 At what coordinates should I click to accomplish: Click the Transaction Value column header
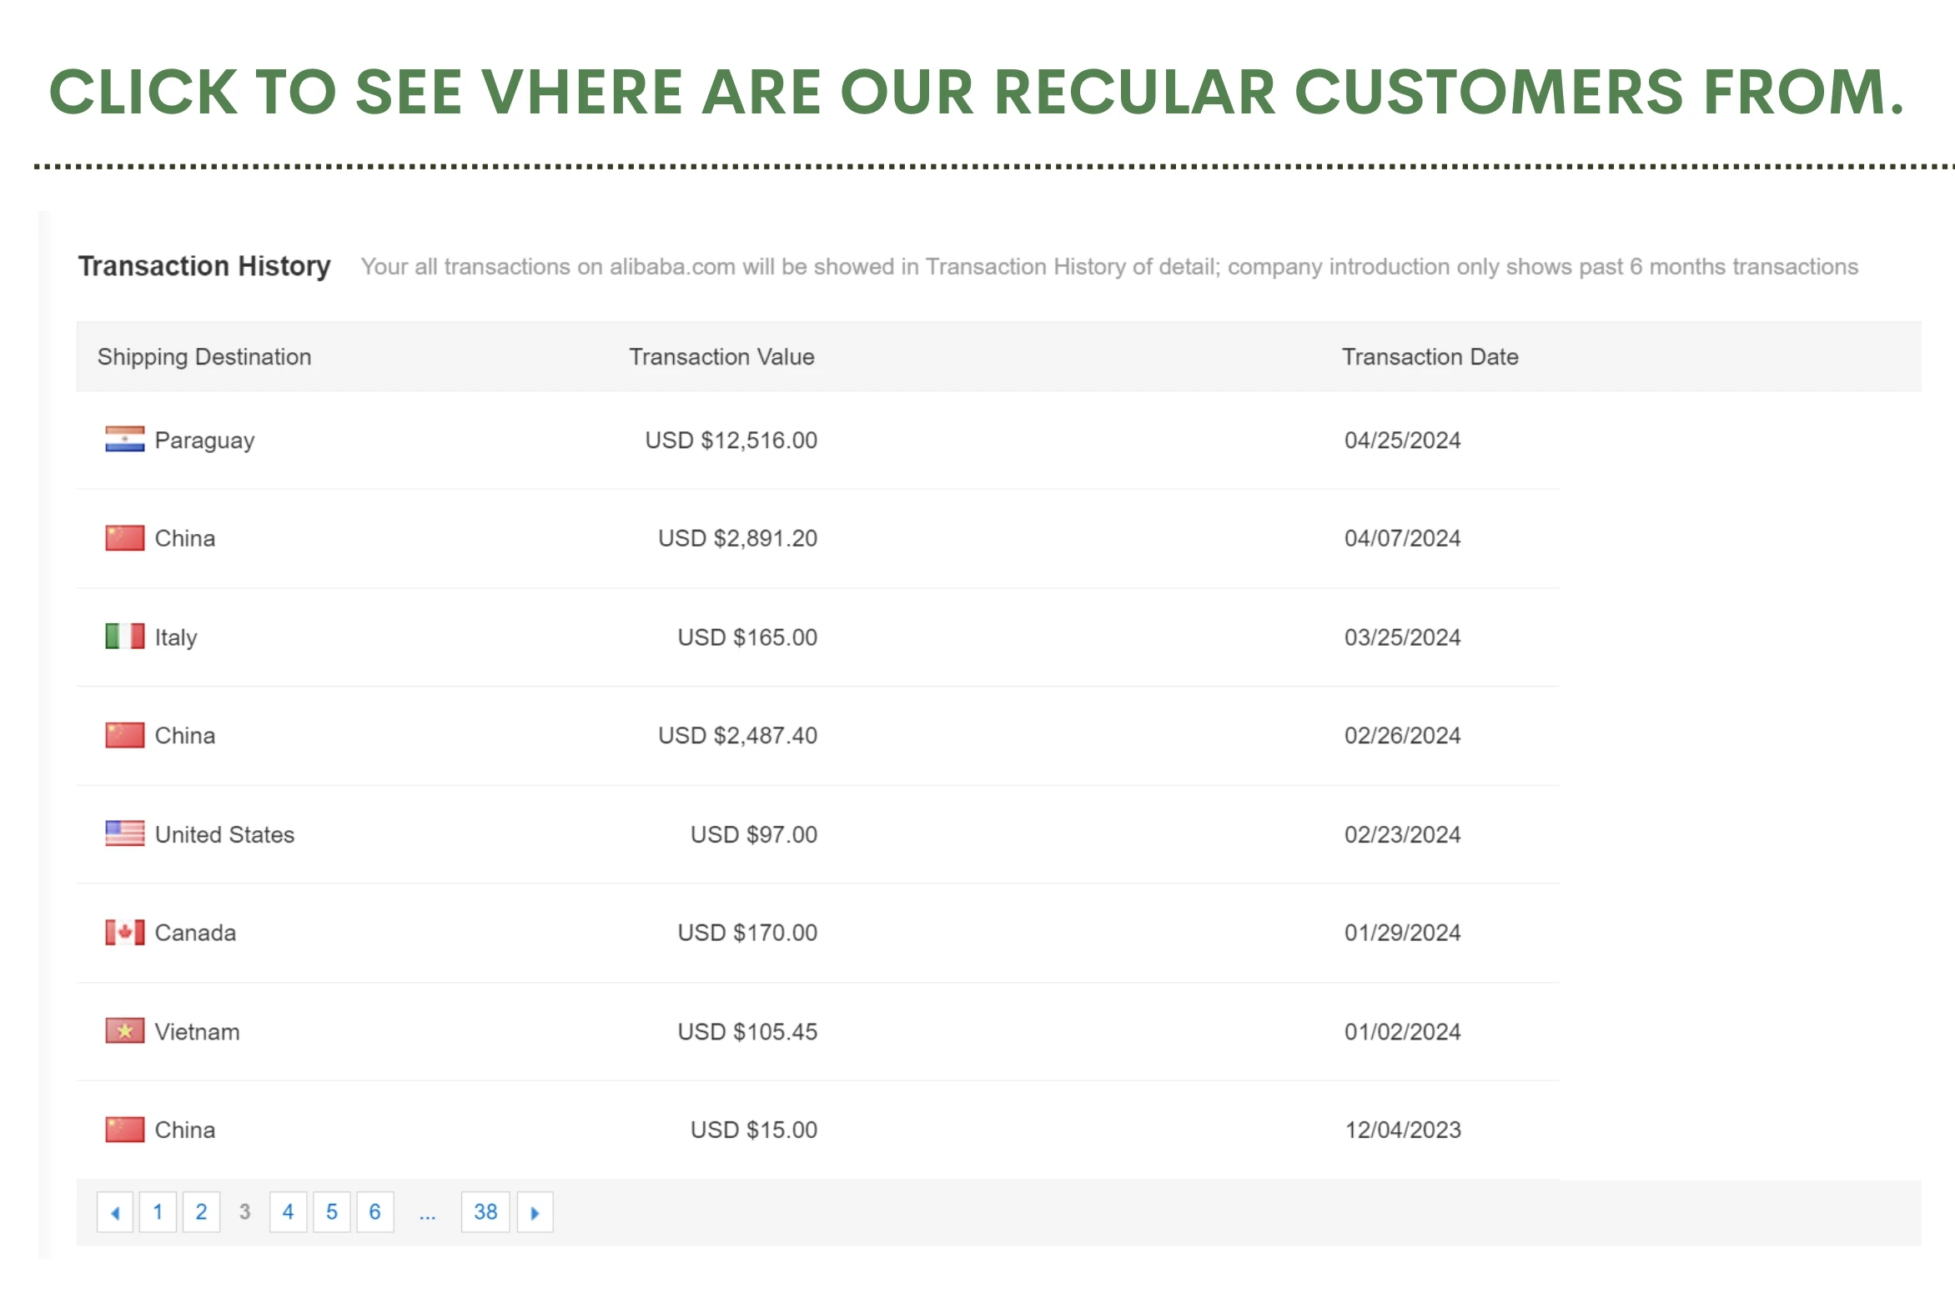click(721, 357)
